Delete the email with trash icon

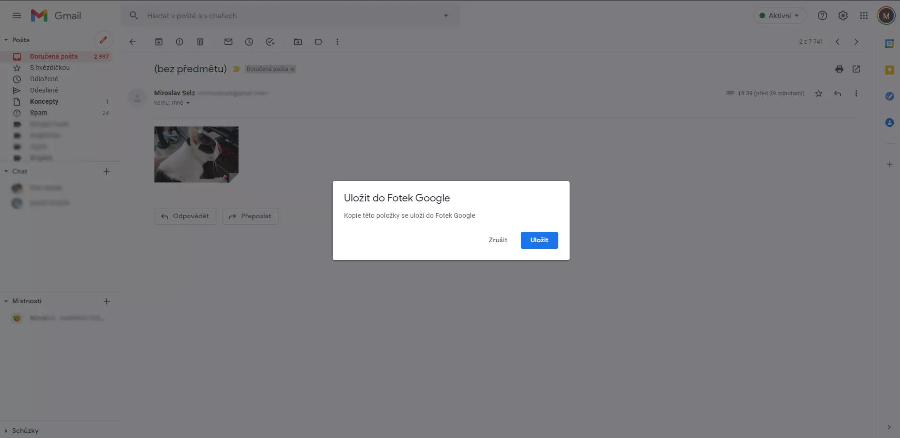(200, 42)
